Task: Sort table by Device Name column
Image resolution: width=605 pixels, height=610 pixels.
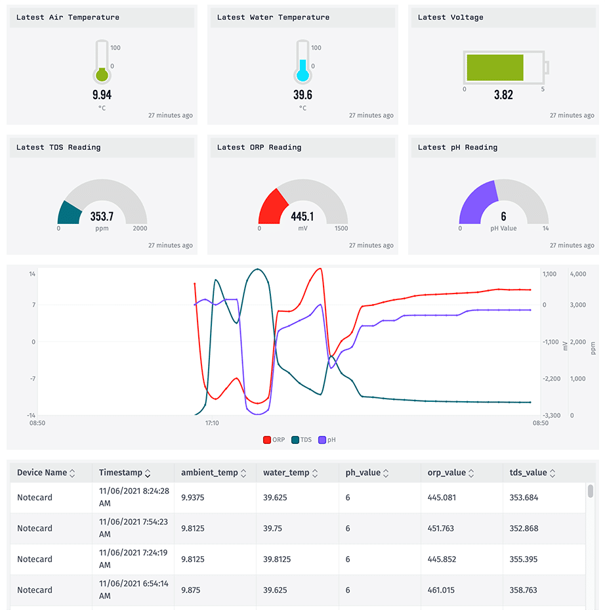Action: (x=46, y=473)
